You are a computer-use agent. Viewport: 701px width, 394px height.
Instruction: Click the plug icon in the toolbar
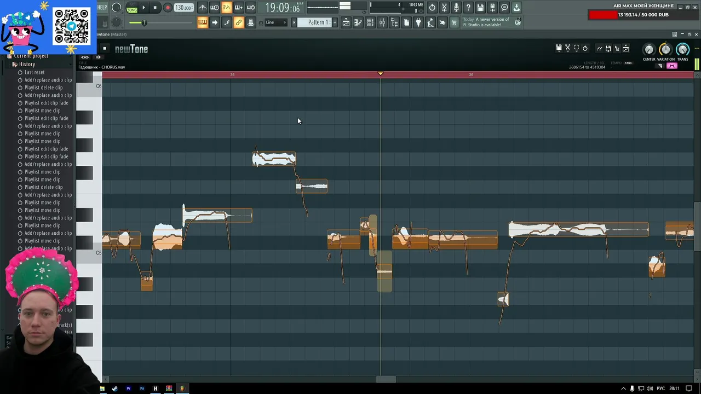(x=418, y=22)
